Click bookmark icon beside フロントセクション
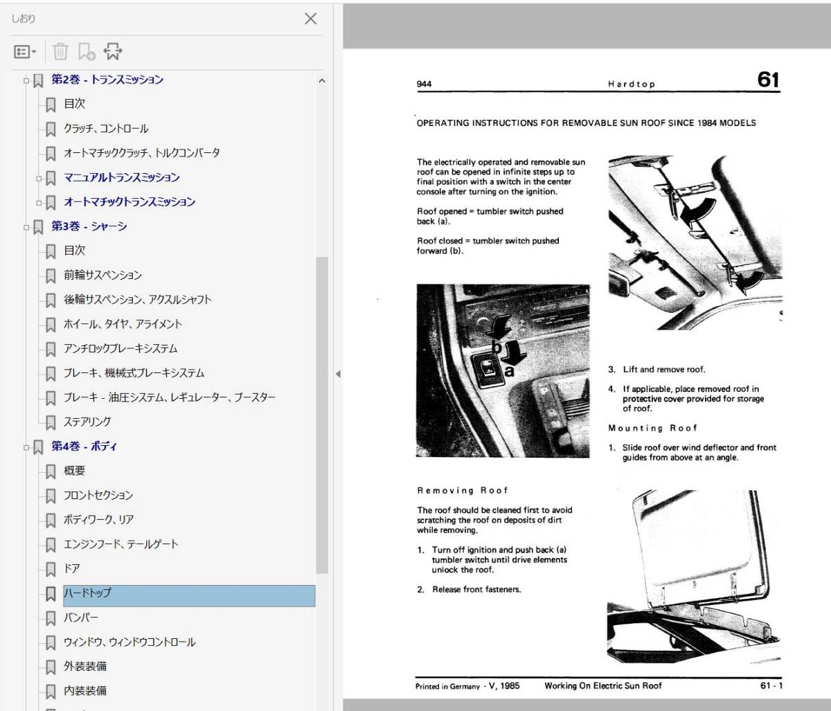 point(51,496)
